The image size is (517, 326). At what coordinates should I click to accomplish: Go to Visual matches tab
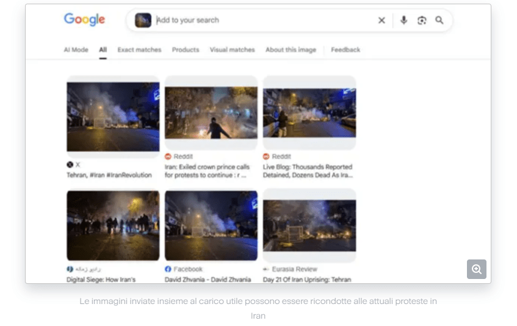232,50
